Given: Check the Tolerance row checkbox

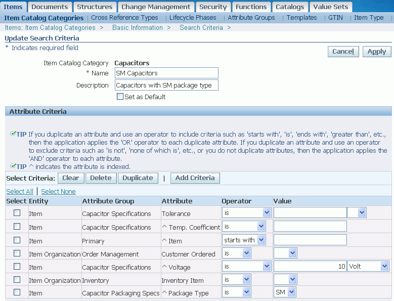Looking at the screenshot, I should pyautogui.click(x=17, y=213).
